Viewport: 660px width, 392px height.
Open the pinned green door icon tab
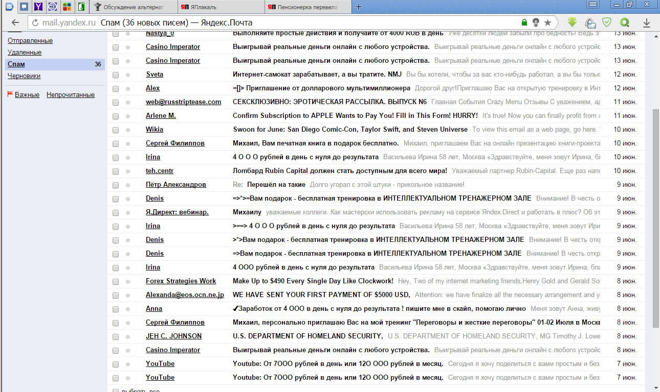tap(81, 7)
